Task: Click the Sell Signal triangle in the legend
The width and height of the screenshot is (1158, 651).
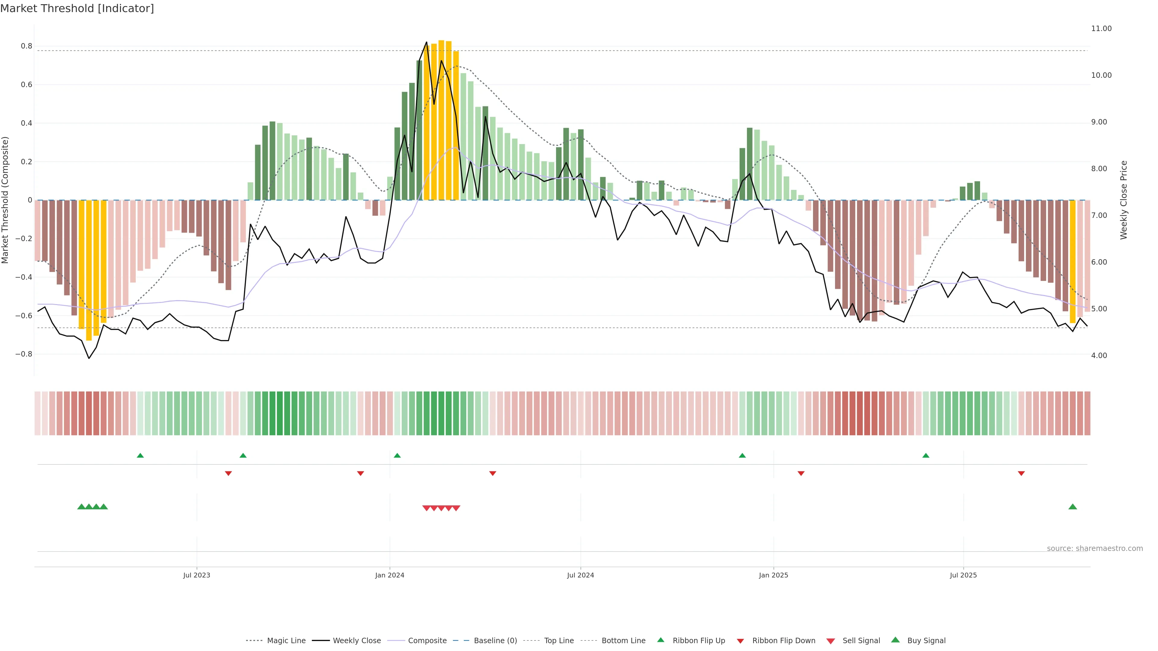Action: 830,641
